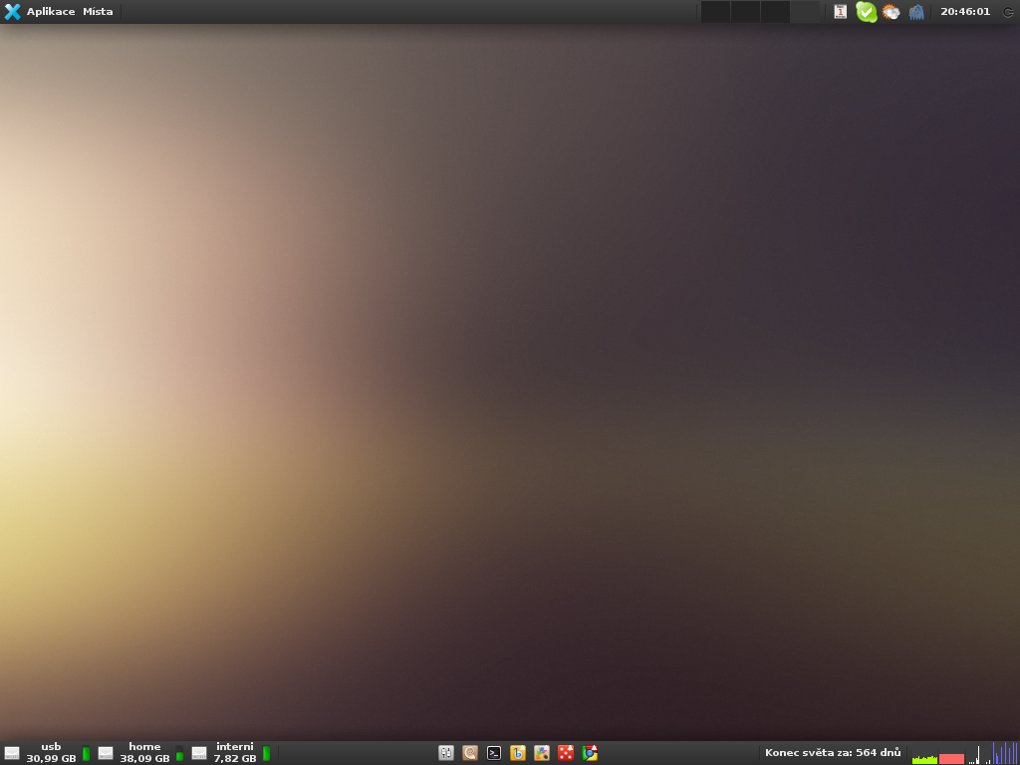Launch the yellow 'b' application icon
The height and width of the screenshot is (765, 1020).
coord(518,753)
